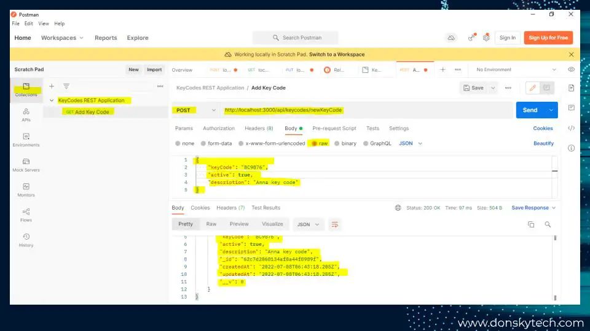The image size is (590, 331).
Task: Open Postman settings gear icon
Action: coord(486,37)
